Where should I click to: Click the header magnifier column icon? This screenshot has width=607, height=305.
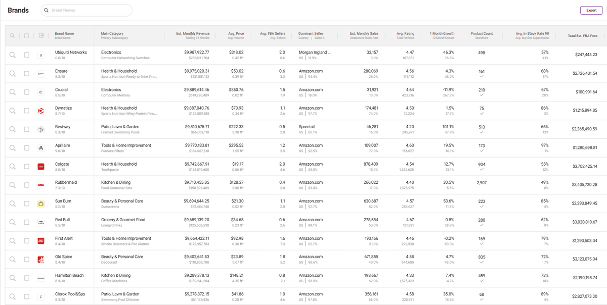click(13, 35)
